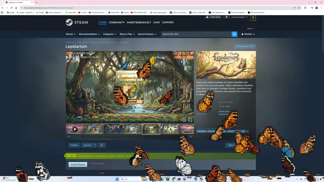The height and width of the screenshot is (182, 324).
Task: Open the SUPPORT menu item
Action: 168,22
